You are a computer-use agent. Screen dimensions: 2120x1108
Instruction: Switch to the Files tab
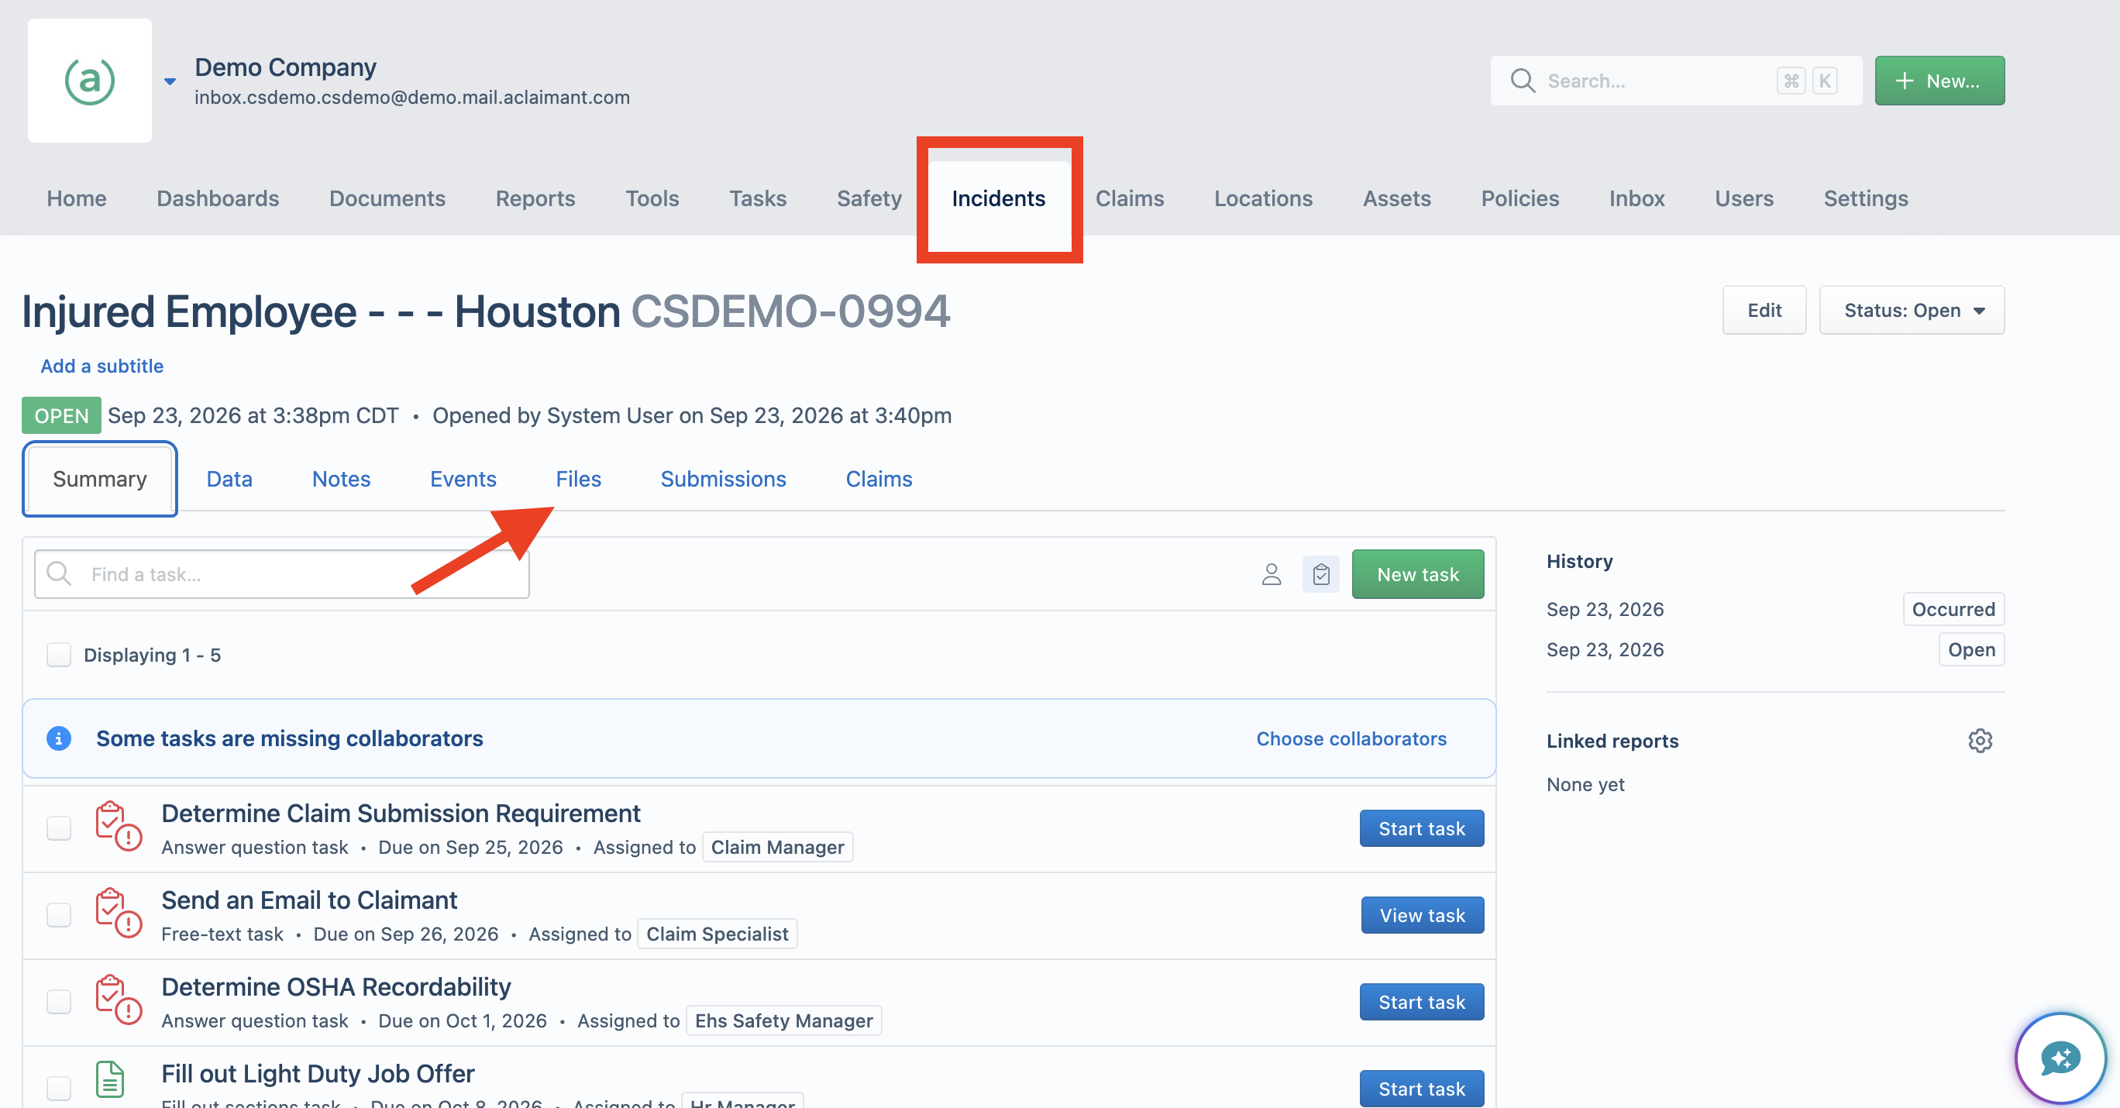579,479
